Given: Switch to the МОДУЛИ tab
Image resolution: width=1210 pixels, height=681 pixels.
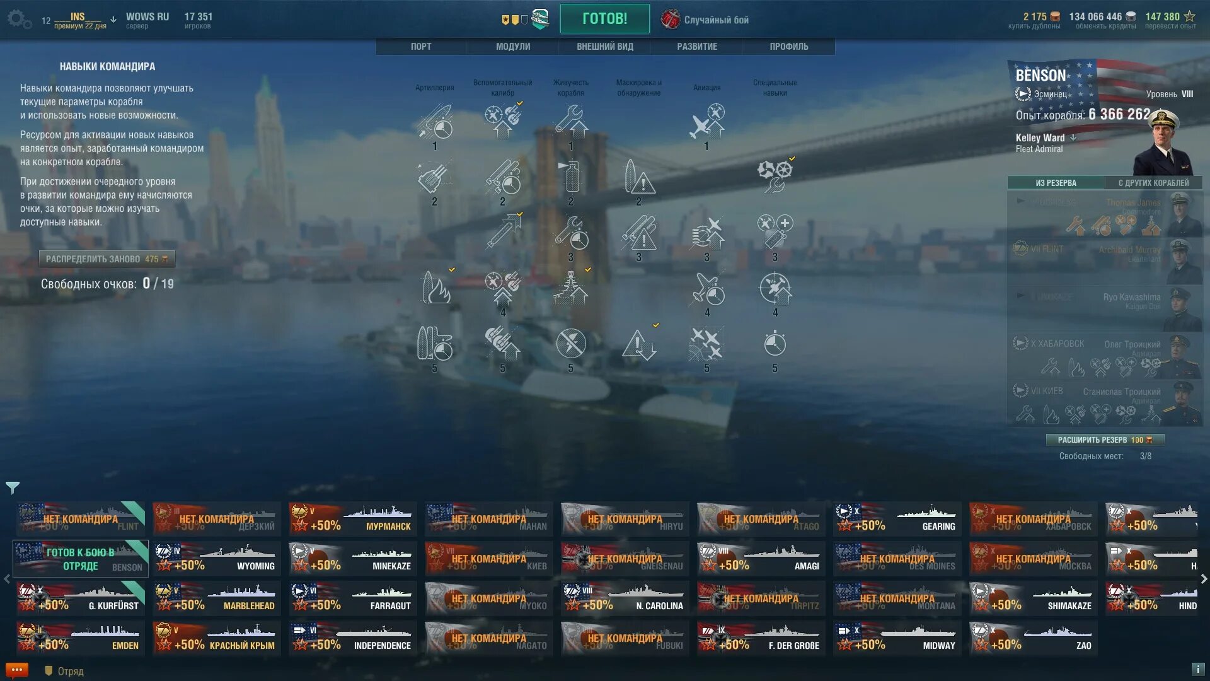Looking at the screenshot, I should (x=513, y=47).
